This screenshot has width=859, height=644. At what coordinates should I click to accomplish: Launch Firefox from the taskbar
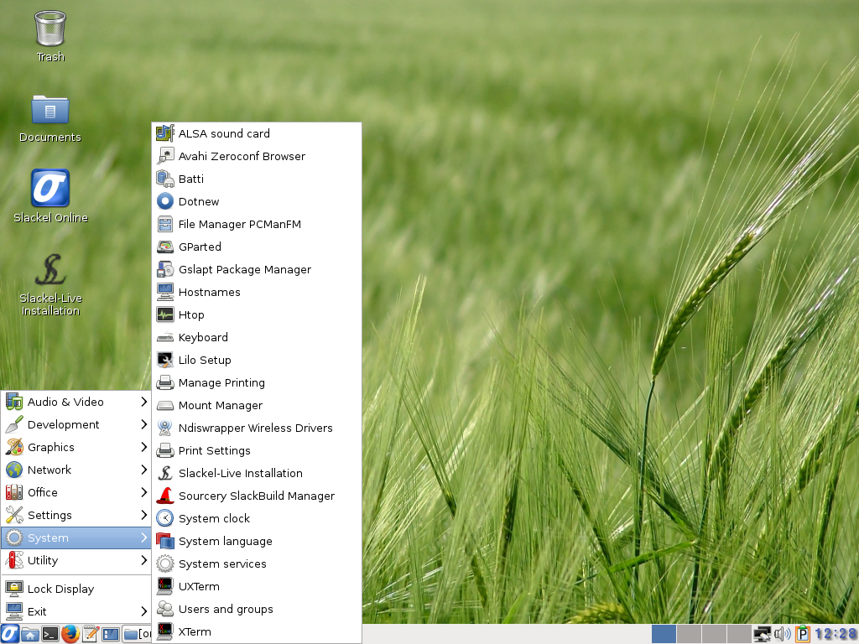pyautogui.click(x=70, y=634)
